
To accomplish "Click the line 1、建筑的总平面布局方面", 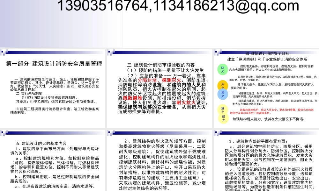I will pos(55,151).
